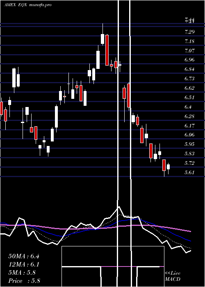Select the 6.28 price axis label
The width and height of the screenshot is (205, 287).
point(189,116)
